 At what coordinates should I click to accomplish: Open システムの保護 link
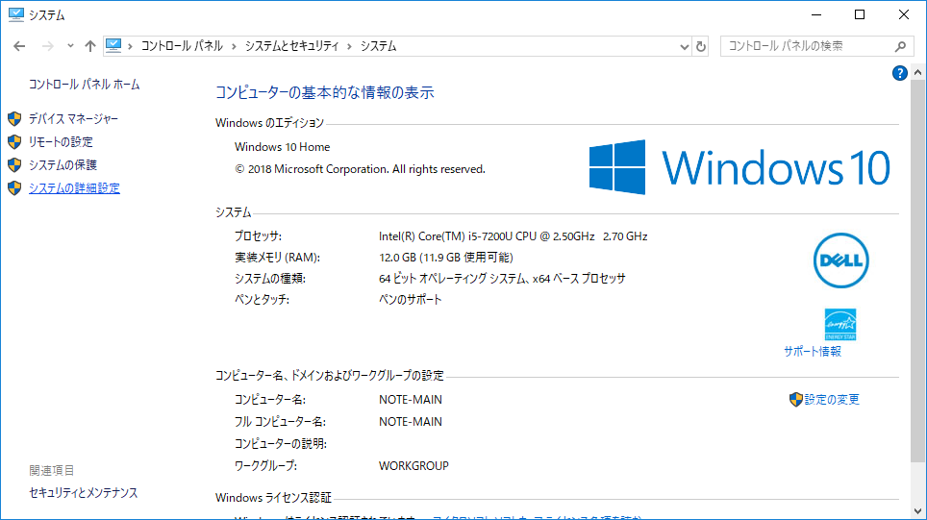(63, 165)
